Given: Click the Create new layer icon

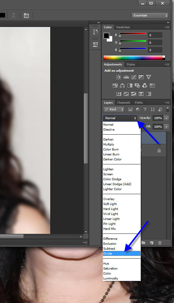Looking at the screenshot, I should pos(152,243).
